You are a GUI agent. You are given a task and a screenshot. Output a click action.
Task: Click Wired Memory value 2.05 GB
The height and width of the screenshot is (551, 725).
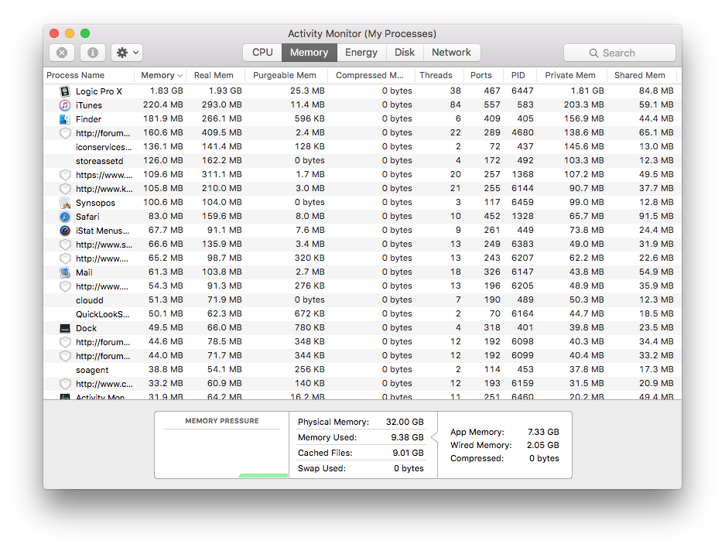(x=543, y=445)
